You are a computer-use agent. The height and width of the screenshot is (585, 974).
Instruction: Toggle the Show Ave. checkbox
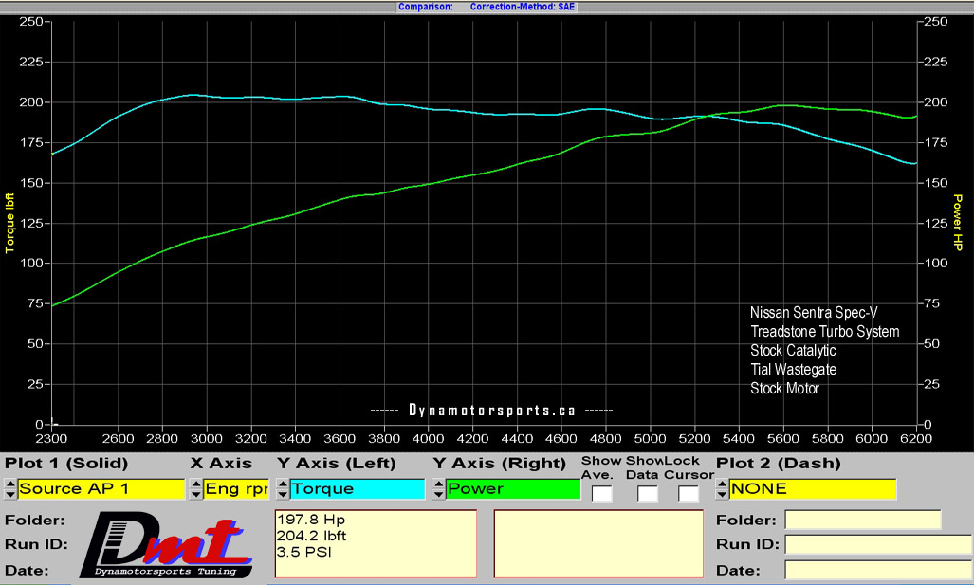click(602, 494)
